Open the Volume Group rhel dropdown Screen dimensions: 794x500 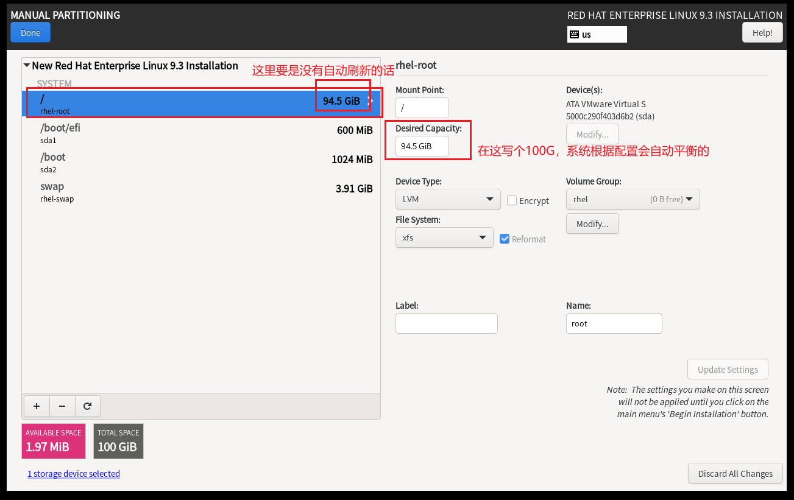633,199
